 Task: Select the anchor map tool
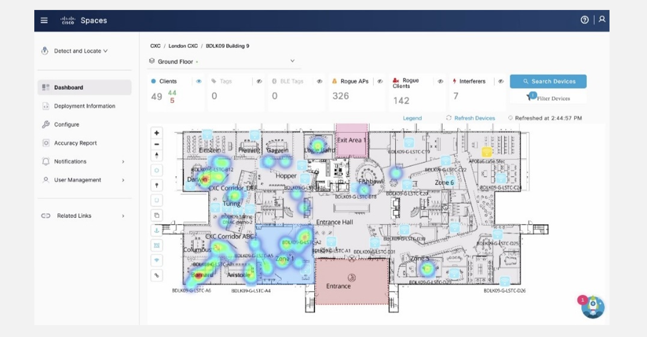tap(157, 230)
